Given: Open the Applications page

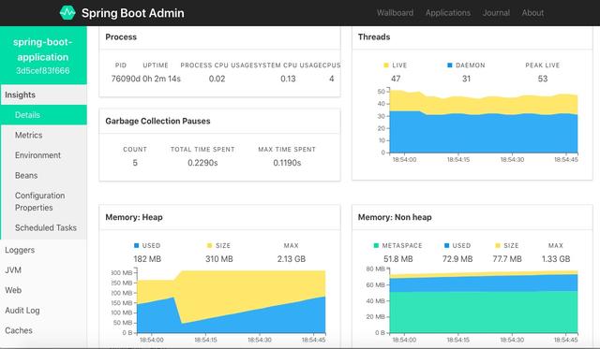Looking at the screenshot, I should 448,12.
